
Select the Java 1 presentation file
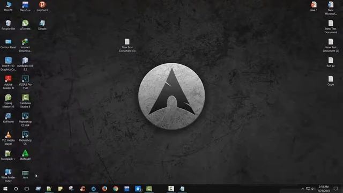point(314,6)
